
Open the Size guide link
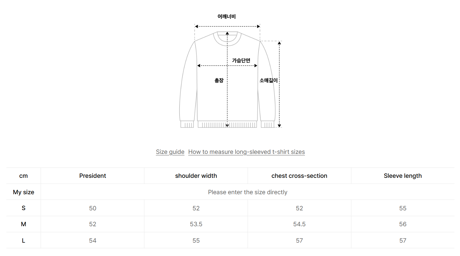tap(170, 152)
